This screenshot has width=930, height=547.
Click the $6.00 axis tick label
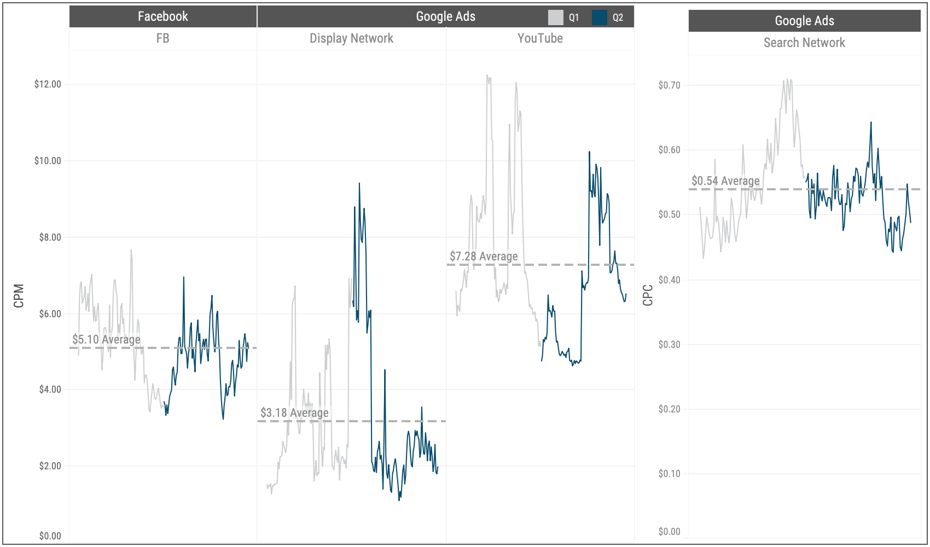50,314
